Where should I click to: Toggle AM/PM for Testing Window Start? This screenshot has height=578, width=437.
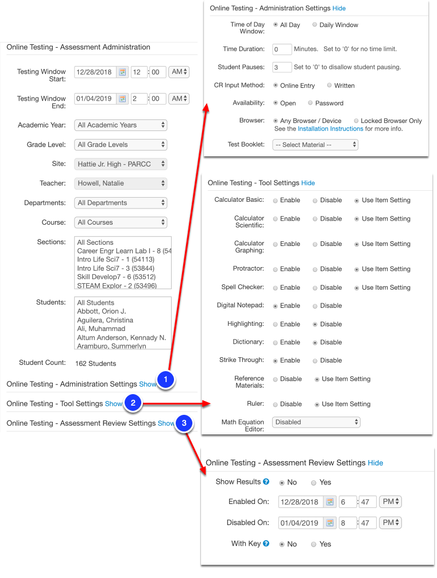click(179, 72)
